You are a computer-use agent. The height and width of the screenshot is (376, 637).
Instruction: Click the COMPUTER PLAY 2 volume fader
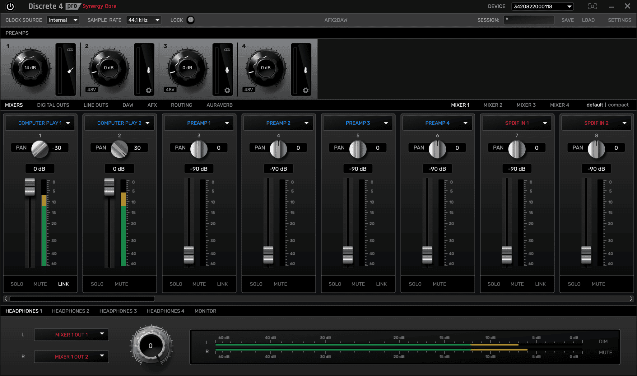[109, 187]
